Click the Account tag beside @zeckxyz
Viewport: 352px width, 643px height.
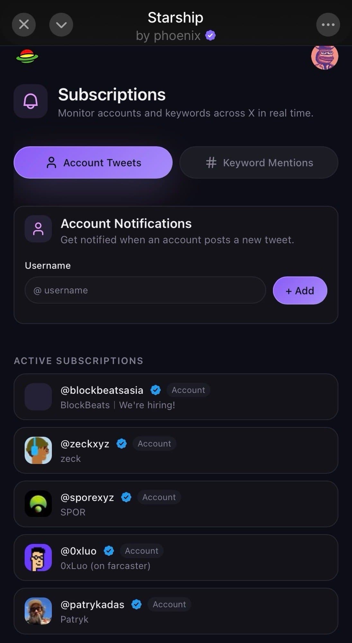click(x=154, y=444)
